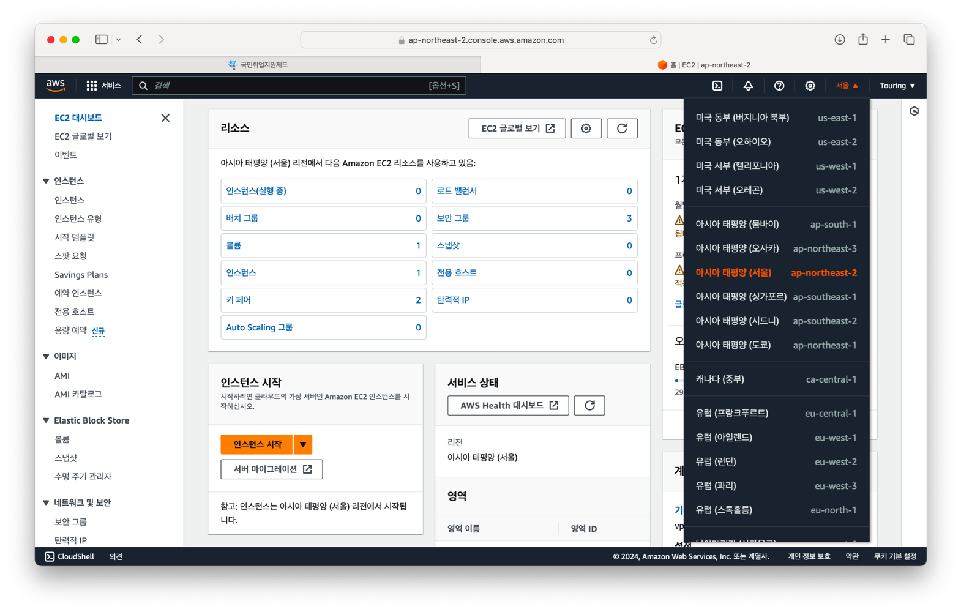Click the Safari address bar

pos(480,40)
